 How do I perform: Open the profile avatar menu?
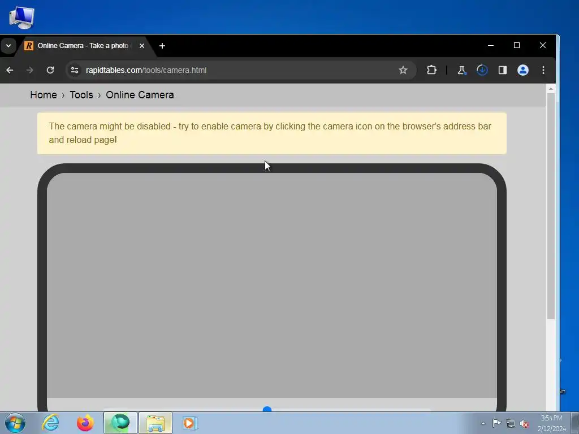coord(523,70)
